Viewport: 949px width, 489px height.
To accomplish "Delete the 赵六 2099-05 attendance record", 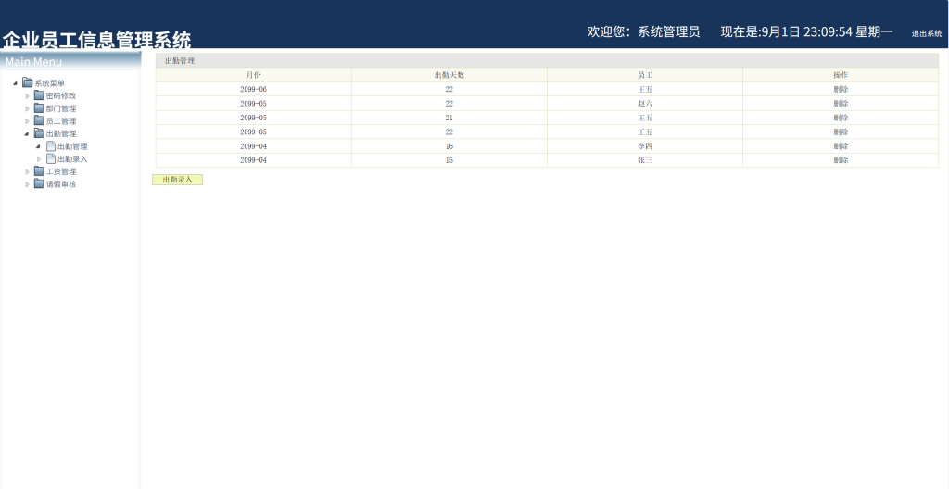I will click(841, 104).
